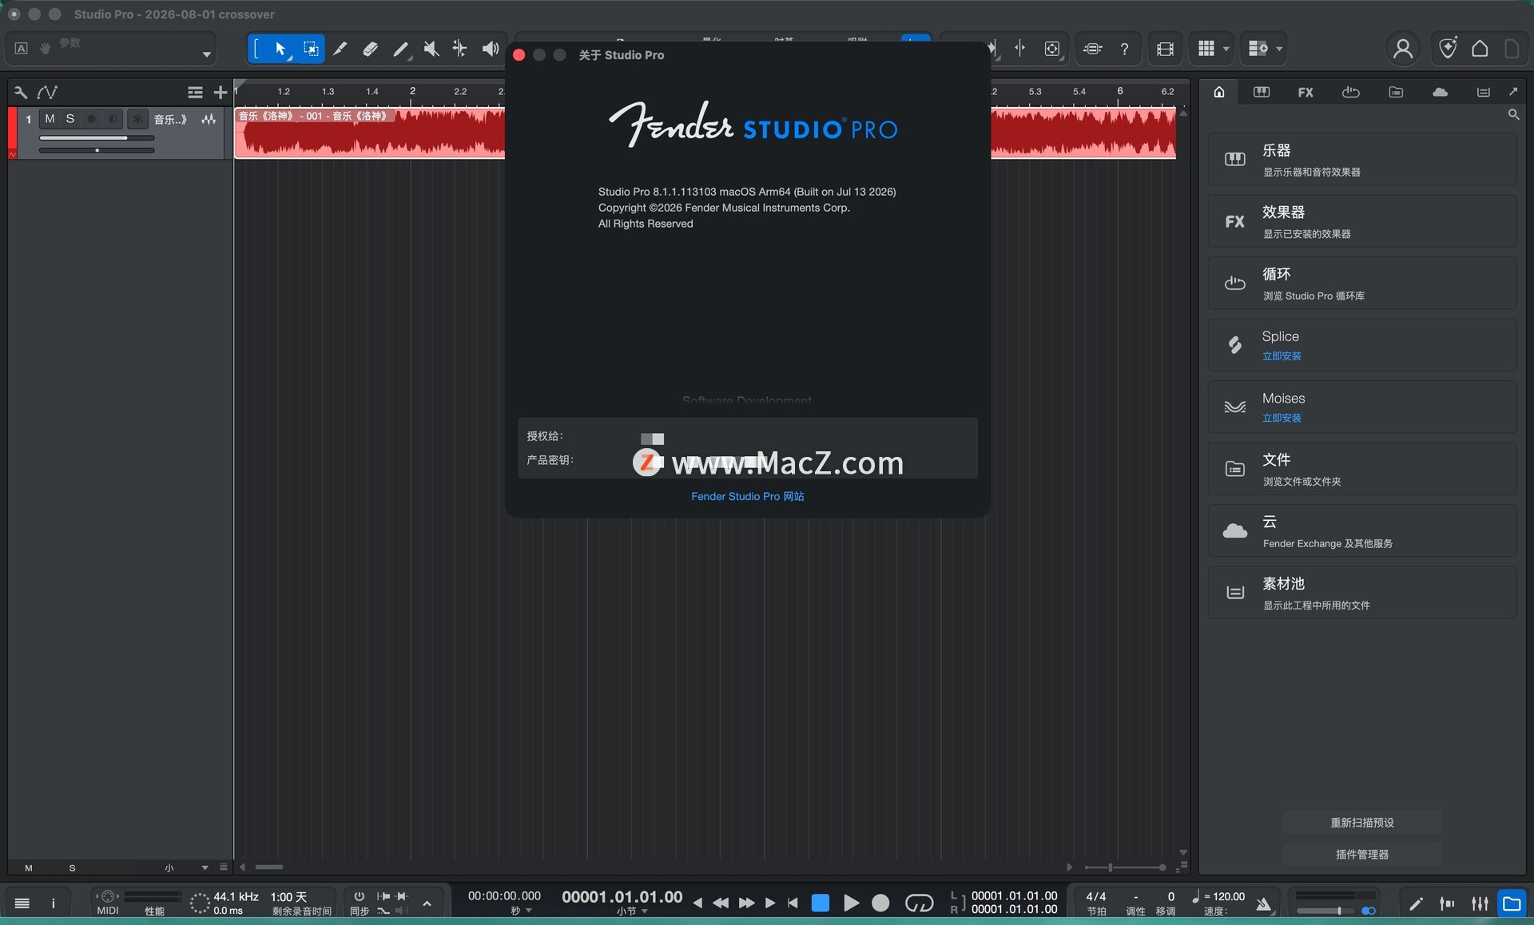
Task: Select the 音乐《洛神》 audio clip
Action: pyautogui.click(x=370, y=133)
